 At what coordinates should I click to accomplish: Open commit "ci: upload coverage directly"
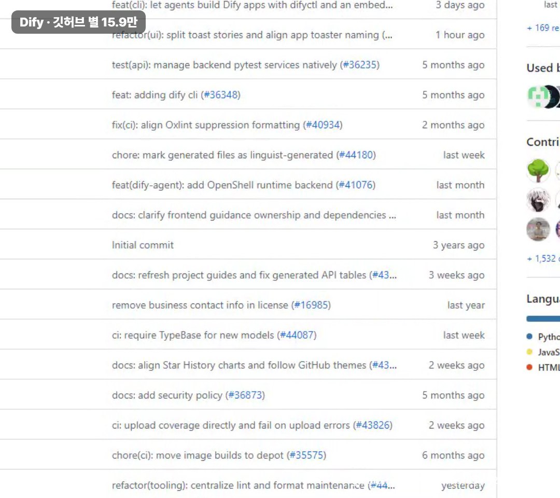tap(231, 425)
